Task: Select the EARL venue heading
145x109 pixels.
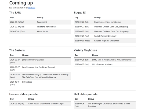Action: click(x=15, y=12)
